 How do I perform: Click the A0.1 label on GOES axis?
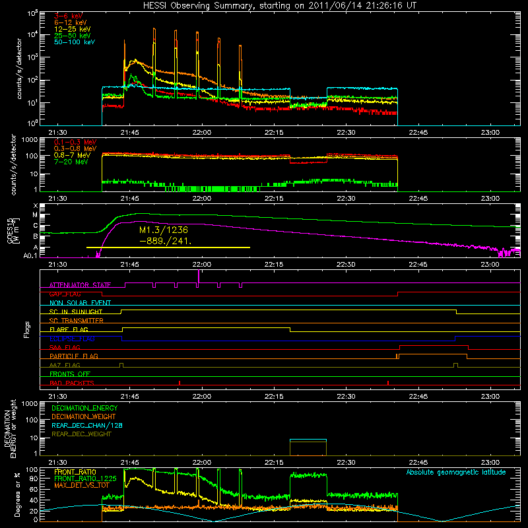(x=30, y=256)
